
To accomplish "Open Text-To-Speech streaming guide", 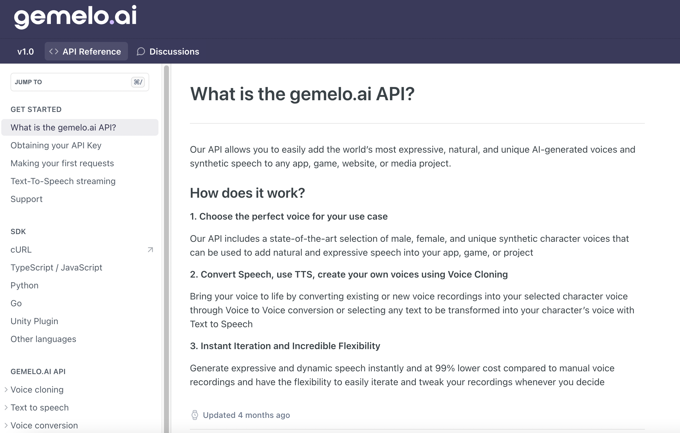I will click(x=63, y=181).
